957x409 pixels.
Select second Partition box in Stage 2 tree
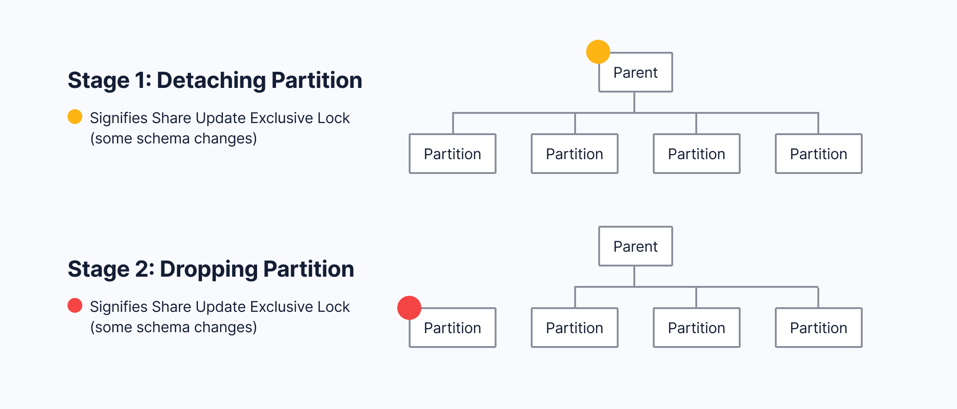coord(574,328)
